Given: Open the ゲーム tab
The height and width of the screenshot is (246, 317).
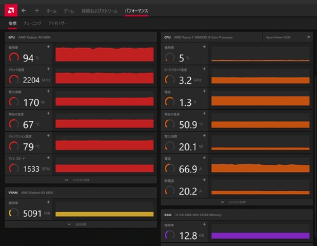Looking at the screenshot, I should coord(69,11).
